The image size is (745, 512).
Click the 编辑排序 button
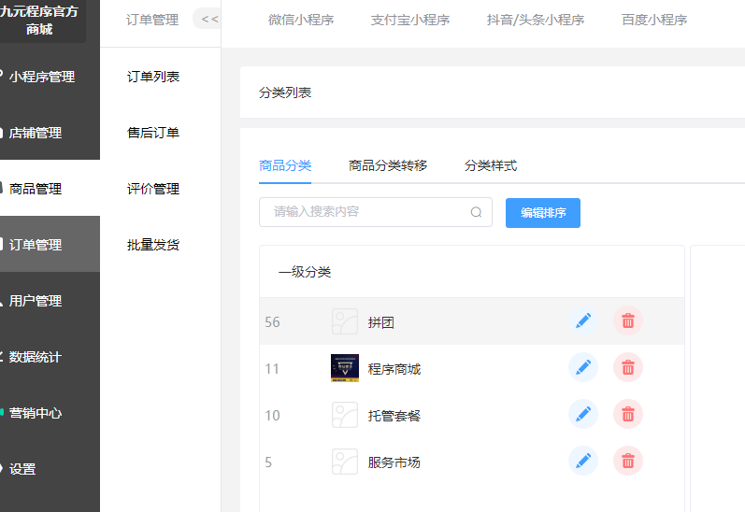point(543,212)
